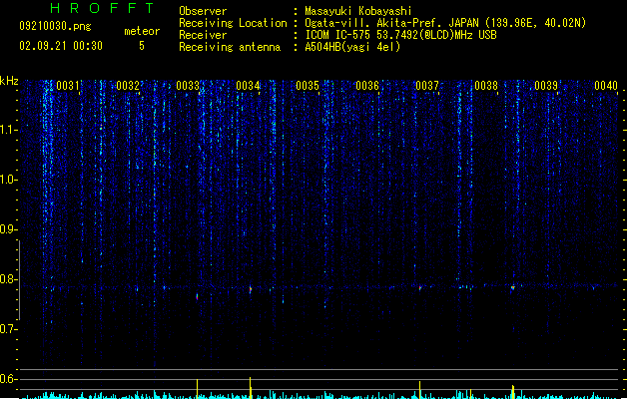Click the meteor echo just before 0037

click(x=420, y=287)
